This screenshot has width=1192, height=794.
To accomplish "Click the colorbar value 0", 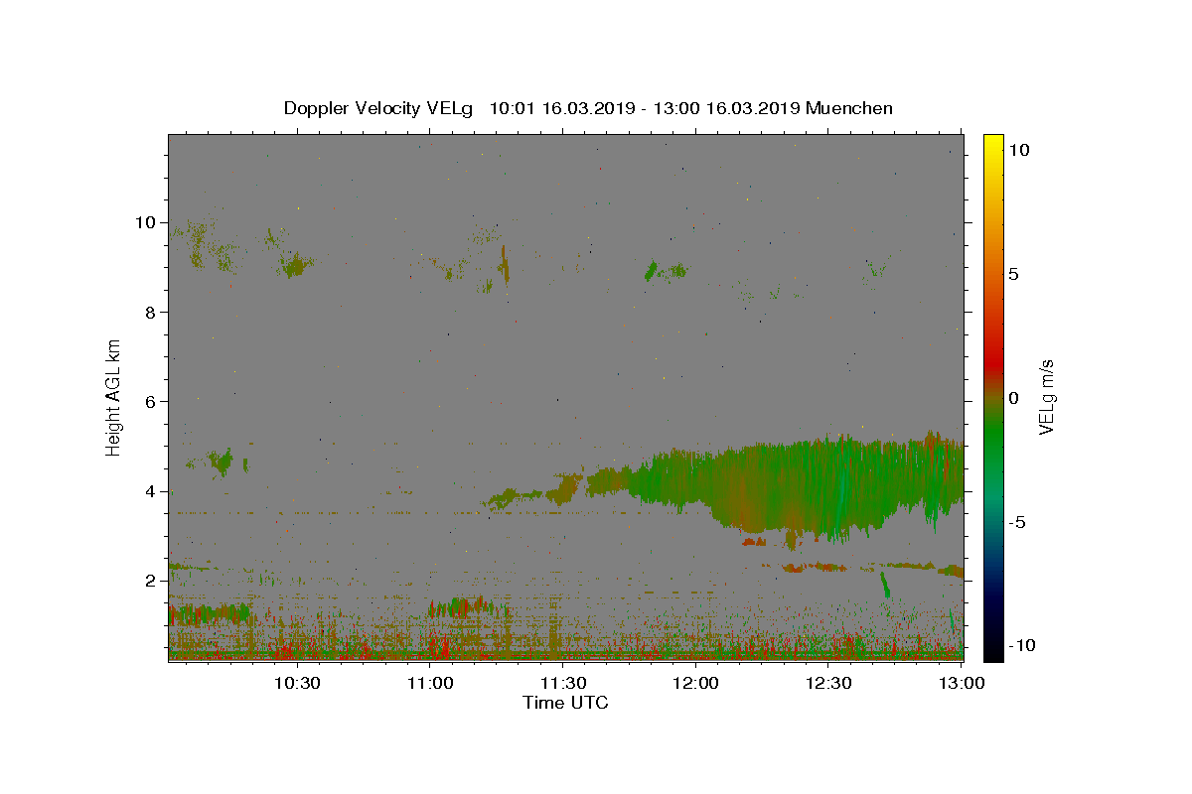I will coord(1014,398).
